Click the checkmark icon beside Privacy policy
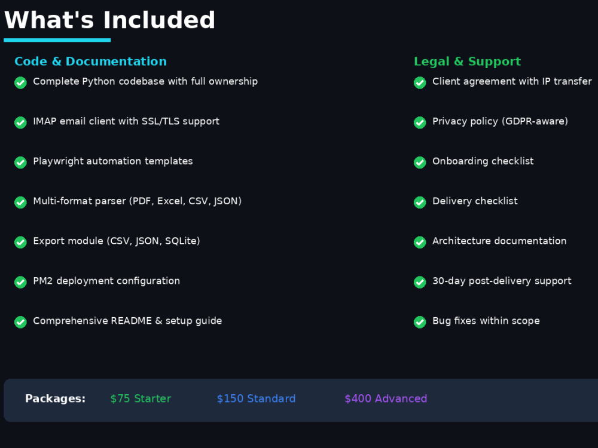 tap(420, 122)
